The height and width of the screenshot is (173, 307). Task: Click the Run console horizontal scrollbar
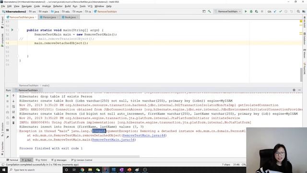[x=79, y=157]
